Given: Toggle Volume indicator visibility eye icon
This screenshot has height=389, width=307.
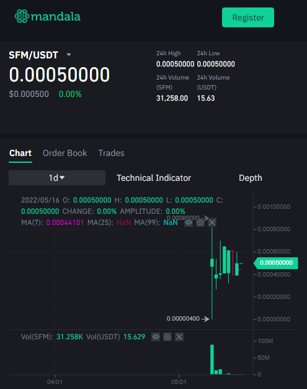Looking at the screenshot, I should [156, 337].
